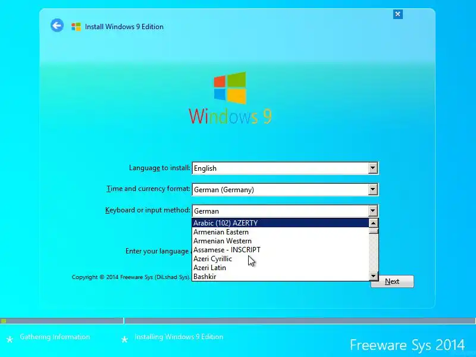Click the list scrollbar up arrow
The height and width of the screenshot is (357, 476).
[x=374, y=223]
